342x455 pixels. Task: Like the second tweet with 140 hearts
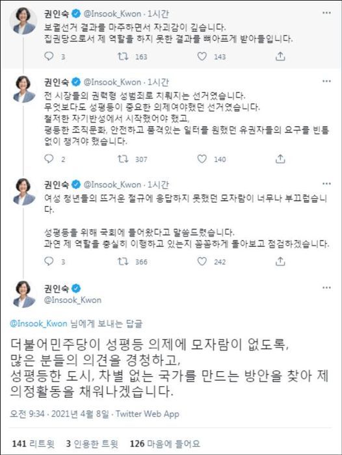tap(202, 159)
